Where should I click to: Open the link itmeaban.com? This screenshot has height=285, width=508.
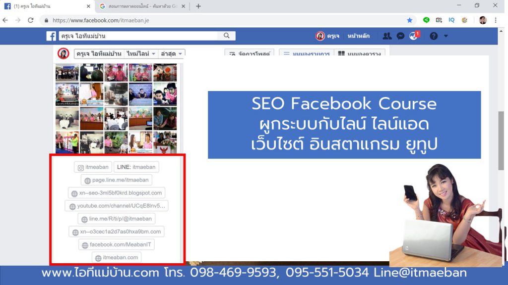(117, 257)
